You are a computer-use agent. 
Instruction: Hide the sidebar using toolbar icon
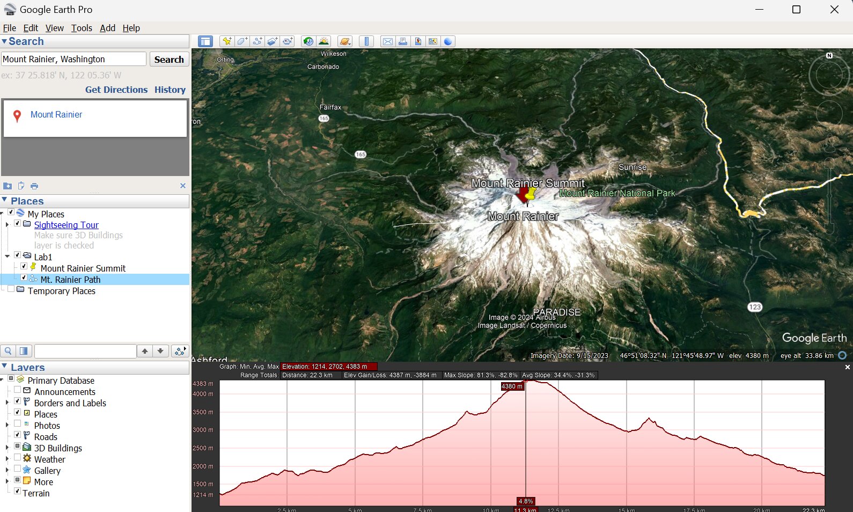(205, 41)
